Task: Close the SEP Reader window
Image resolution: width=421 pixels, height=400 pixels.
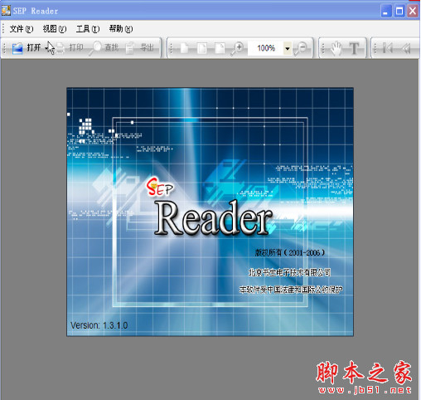Action: coord(413,12)
